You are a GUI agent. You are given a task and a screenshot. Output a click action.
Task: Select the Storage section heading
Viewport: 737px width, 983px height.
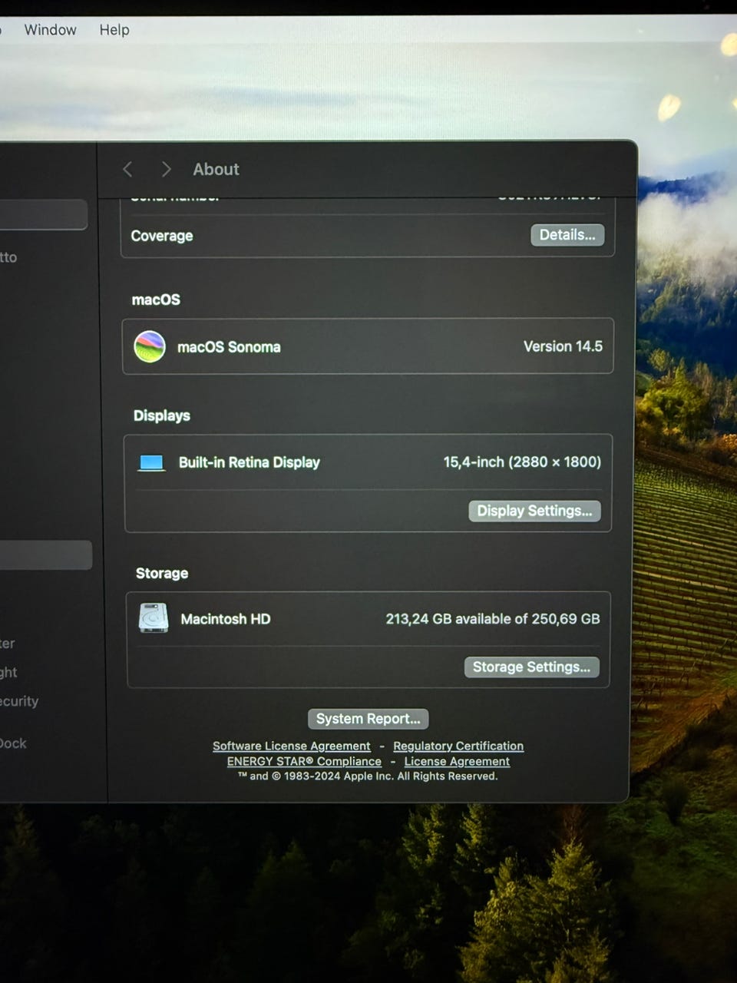click(162, 573)
